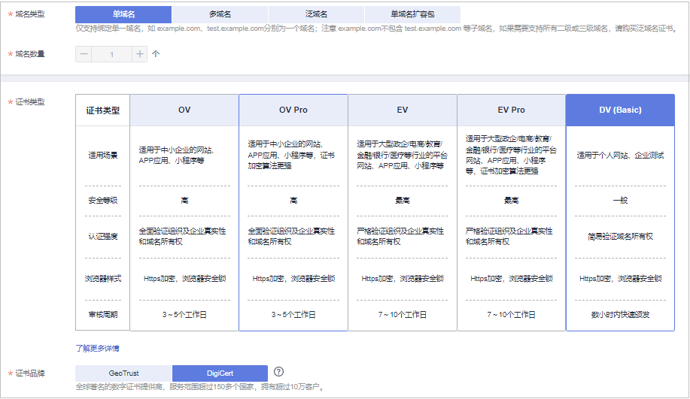690x399 pixels.
Task: Choose the 单域名扩容包 option
Action: pyautogui.click(x=412, y=14)
